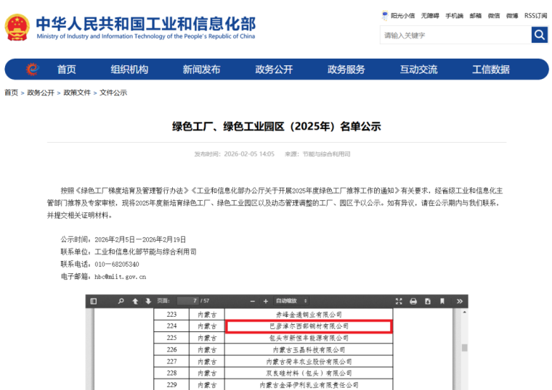Zoom out the PDF document

point(253,301)
